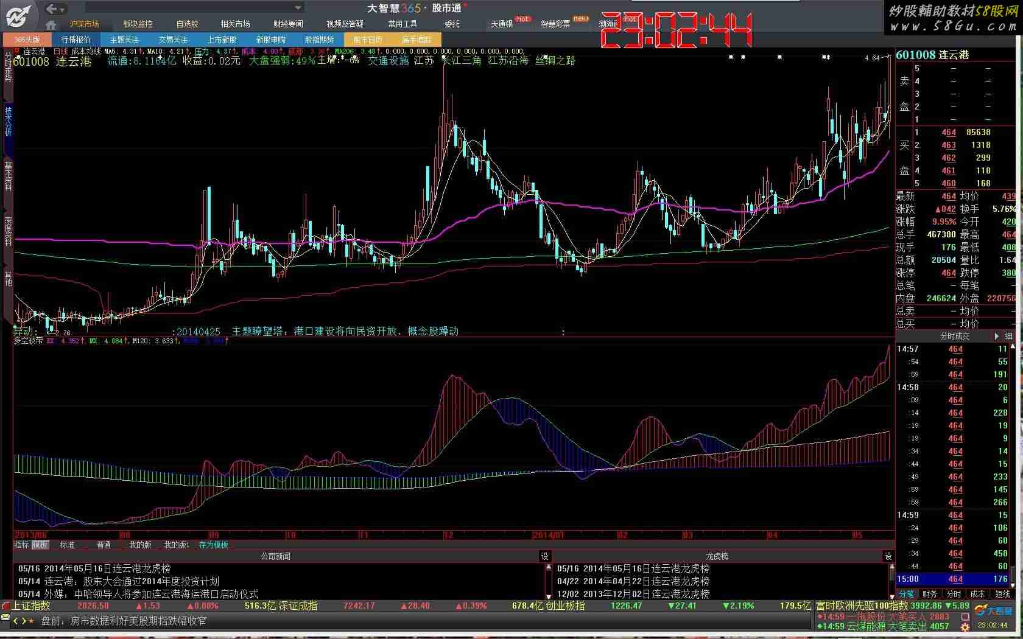Select the 我的版 template tab
The width and height of the screenshot is (1023, 639).
[x=140, y=545]
